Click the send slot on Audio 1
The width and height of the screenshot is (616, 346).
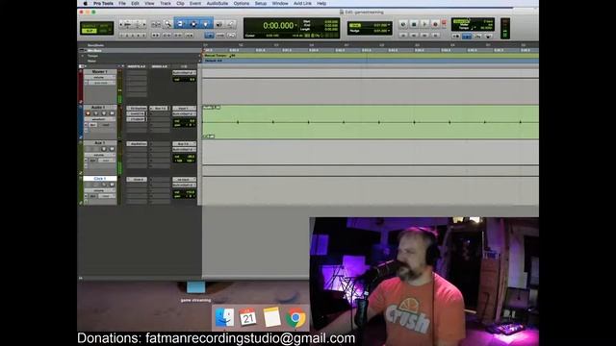pos(160,109)
